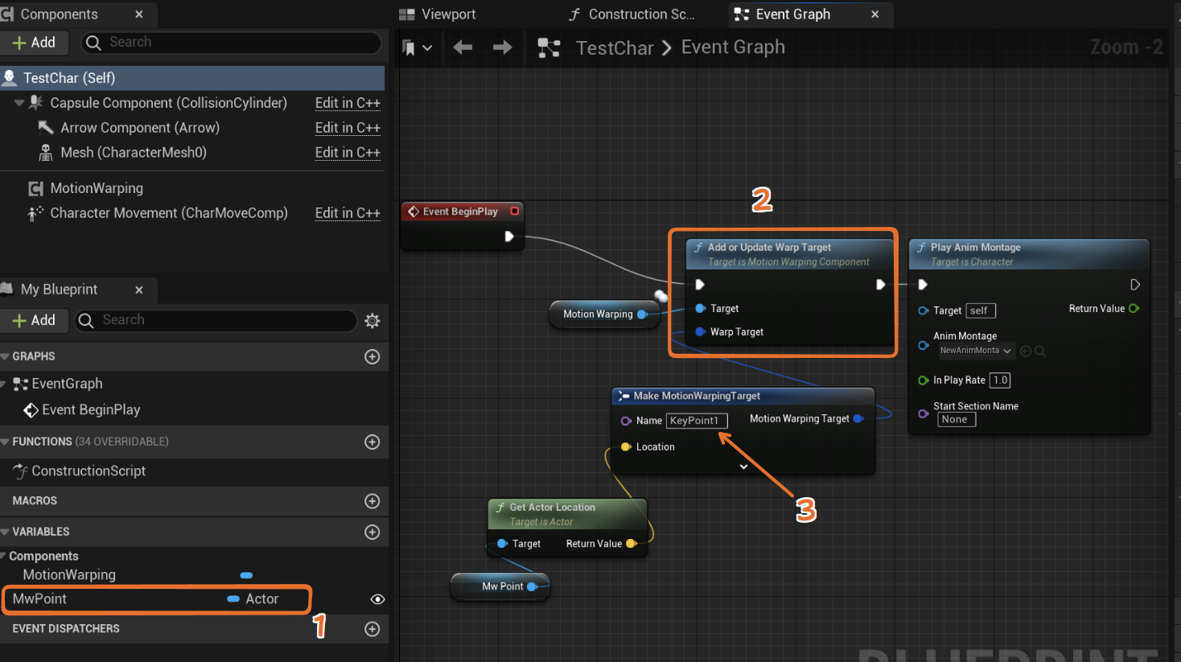Click Target pin on Get Actor Location
Screen dimensions: 1181x662
point(503,544)
